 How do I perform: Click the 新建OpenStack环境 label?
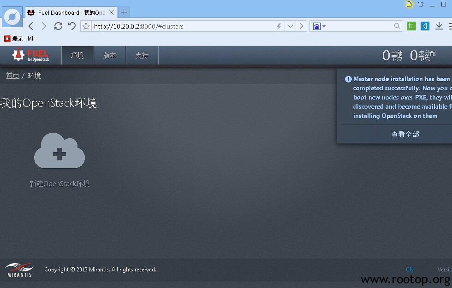[x=59, y=183]
